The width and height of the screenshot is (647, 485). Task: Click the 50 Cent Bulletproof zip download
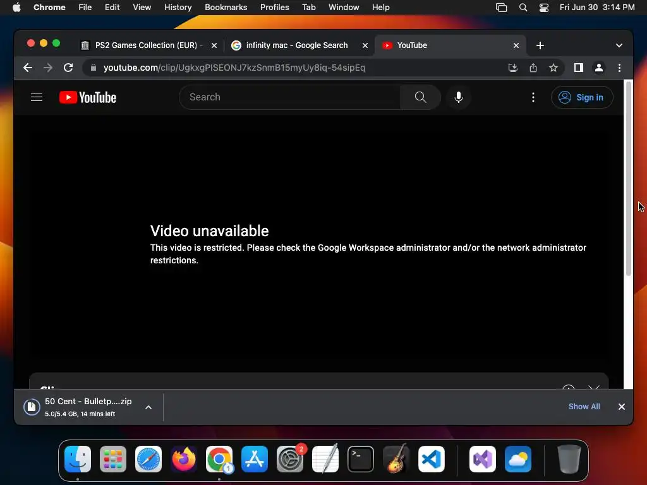(x=88, y=407)
